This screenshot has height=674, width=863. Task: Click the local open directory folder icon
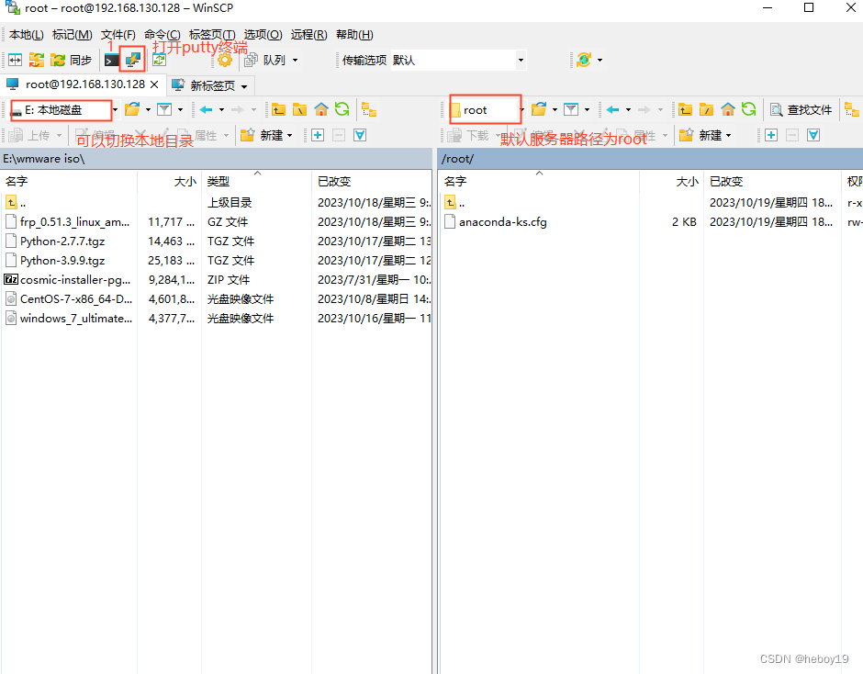point(132,109)
